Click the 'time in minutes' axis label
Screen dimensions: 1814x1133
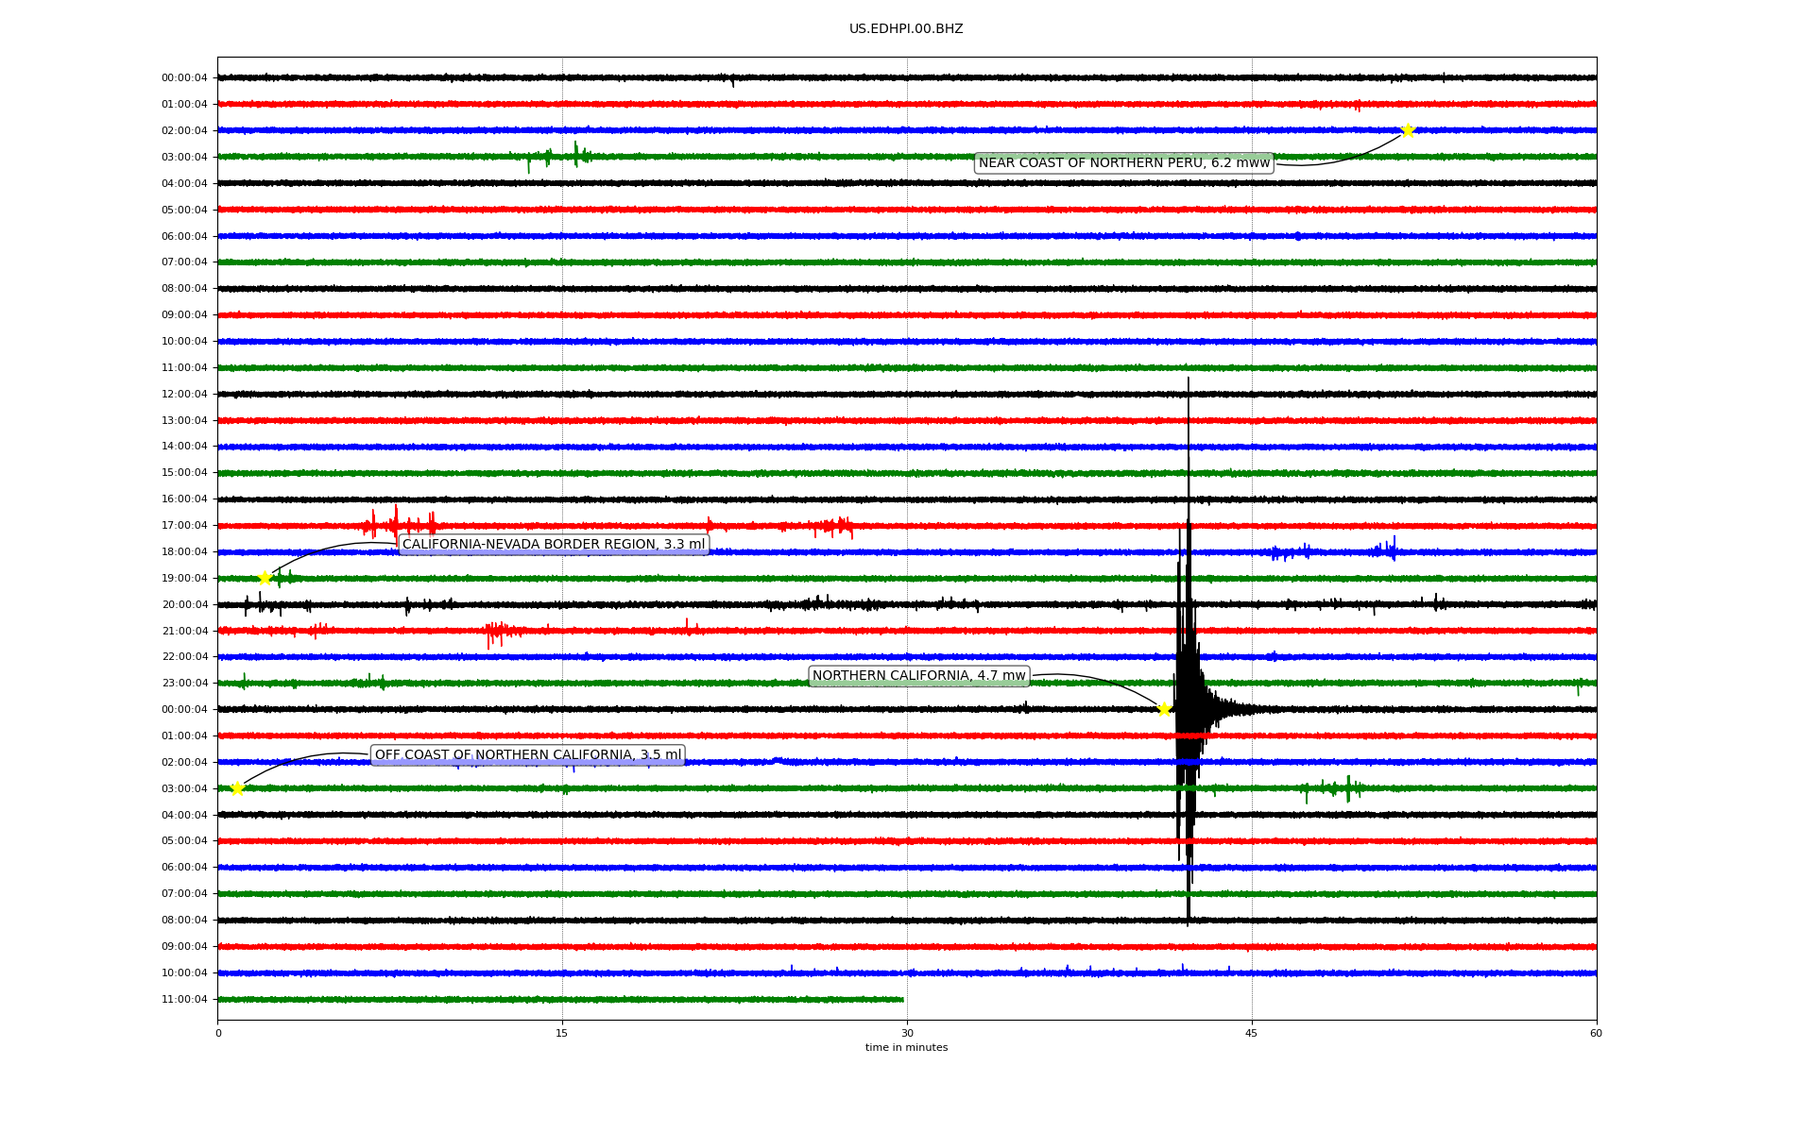pyautogui.click(x=906, y=1048)
